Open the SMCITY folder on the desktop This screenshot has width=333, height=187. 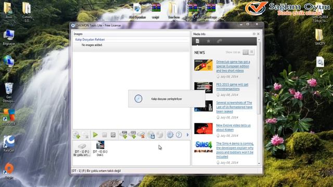[x=320, y=37]
